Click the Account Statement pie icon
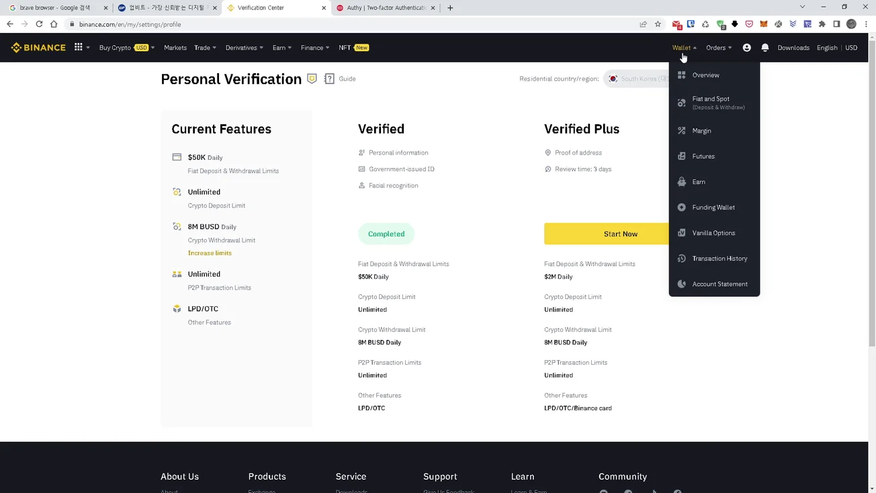Screen dimensions: 876x493 pos(681,284)
